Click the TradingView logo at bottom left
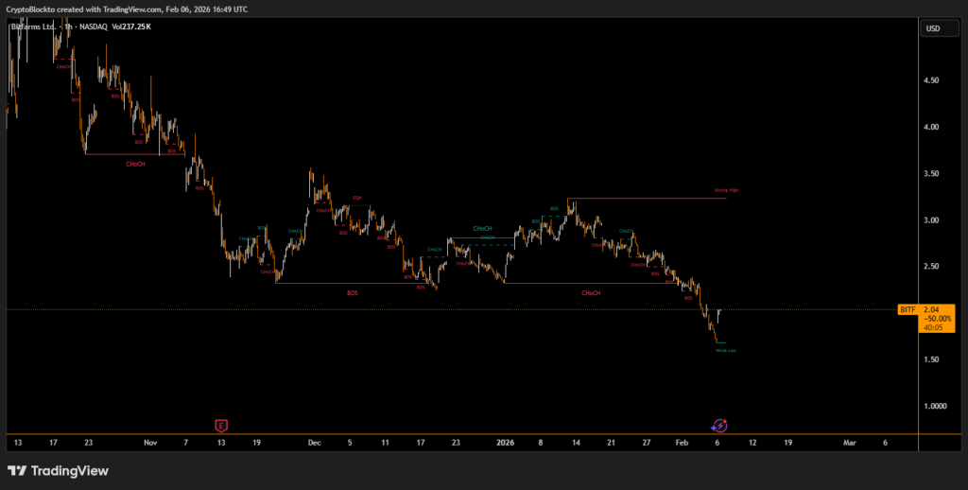This screenshot has width=968, height=490. (x=58, y=470)
